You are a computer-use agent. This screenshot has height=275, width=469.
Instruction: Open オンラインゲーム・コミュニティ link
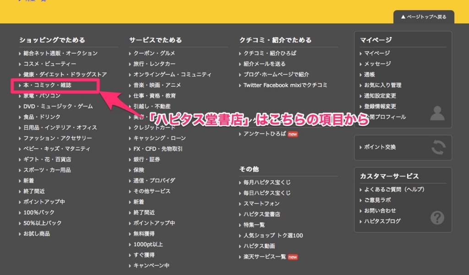click(172, 74)
